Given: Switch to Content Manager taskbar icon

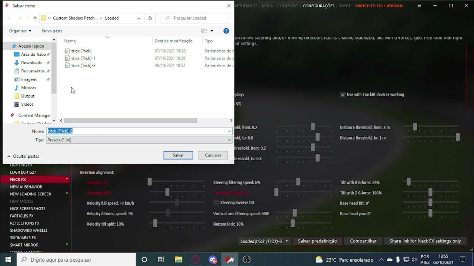Looking at the screenshot, I should (230, 260).
